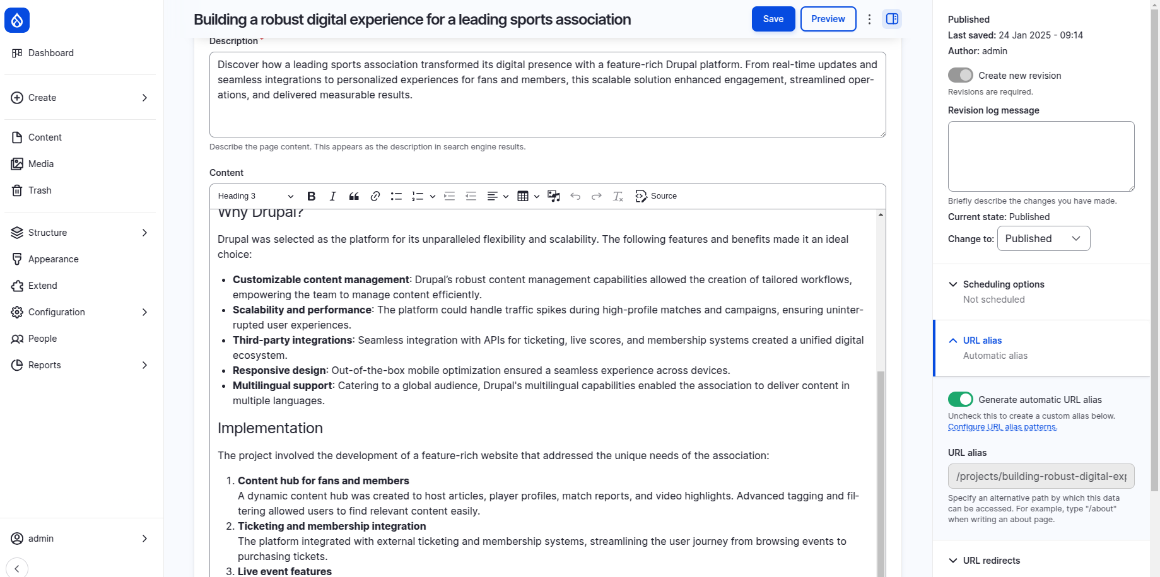The width and height of the screenshot is (1160, 577).
Task: Increase indent of selected text
Action: 449,196
